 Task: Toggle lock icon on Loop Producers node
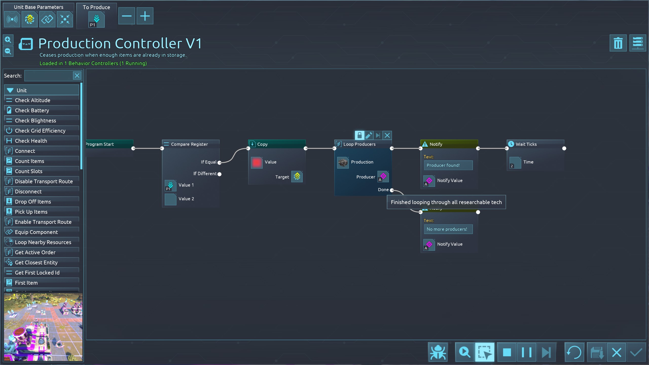[x=359, y=135]
